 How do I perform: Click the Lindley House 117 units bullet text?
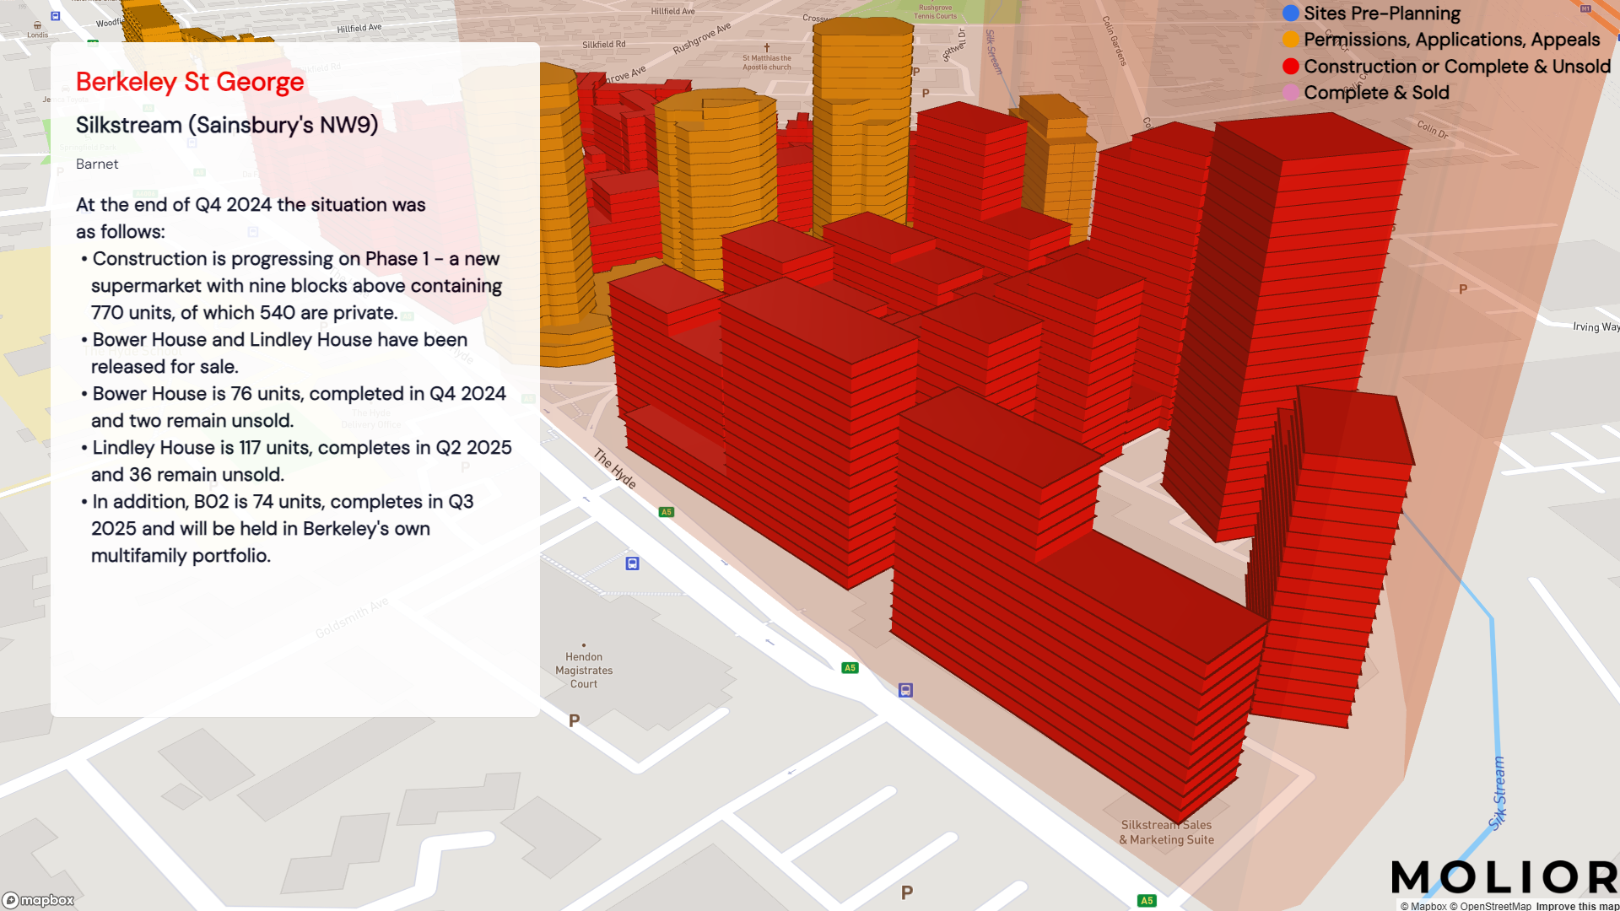click(296, 461)
